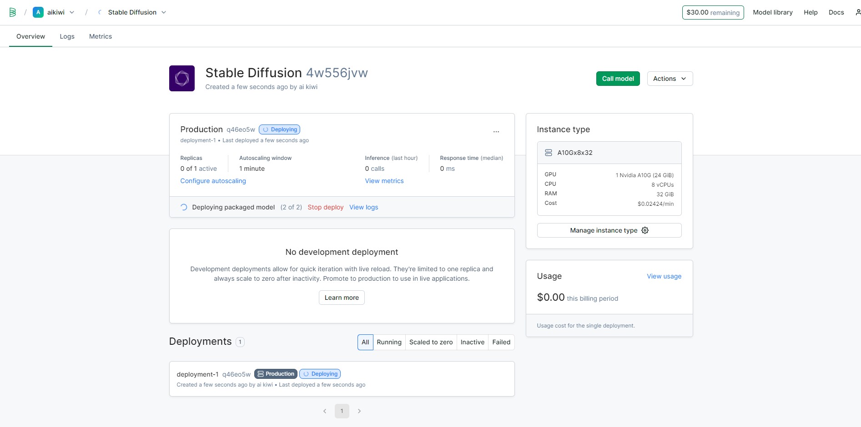Go to previous deployments page arrow

(325, 411)
